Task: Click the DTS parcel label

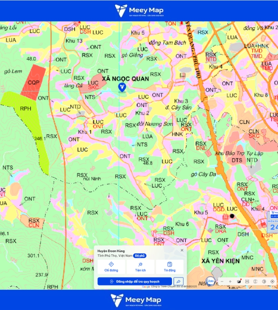Action: tap(237, 160)
